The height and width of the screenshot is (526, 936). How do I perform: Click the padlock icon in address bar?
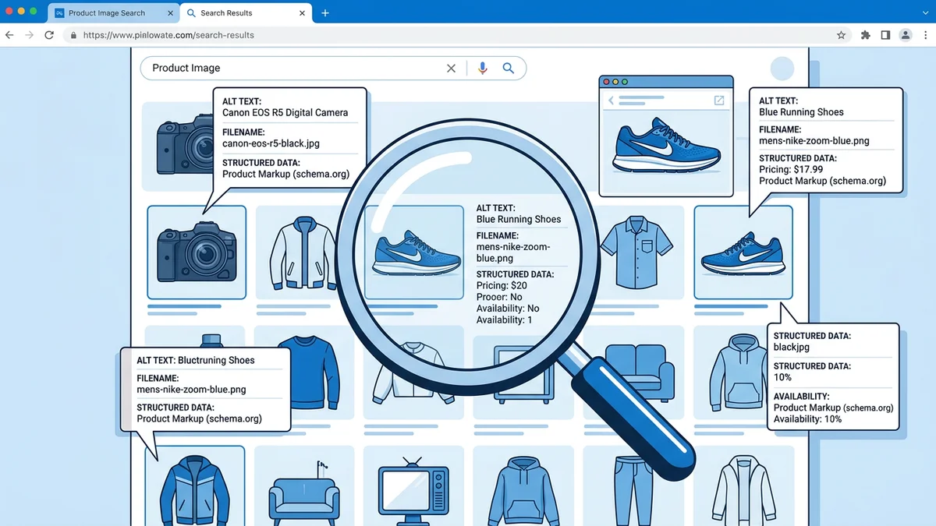tap(73, 35)
